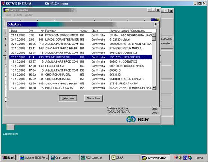Click the list scrollbar up arrow
Image resolution: width=208 pixels, height=162 pixels.
[x=154, y=35]
